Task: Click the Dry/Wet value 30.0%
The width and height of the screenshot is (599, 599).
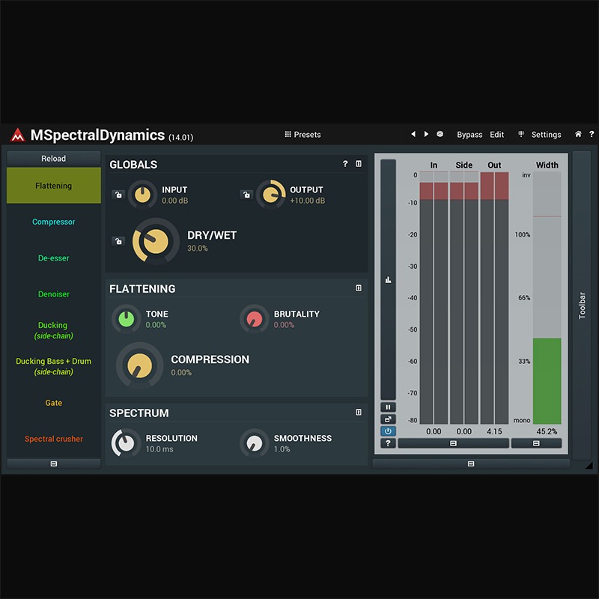Action: (198, 249)
